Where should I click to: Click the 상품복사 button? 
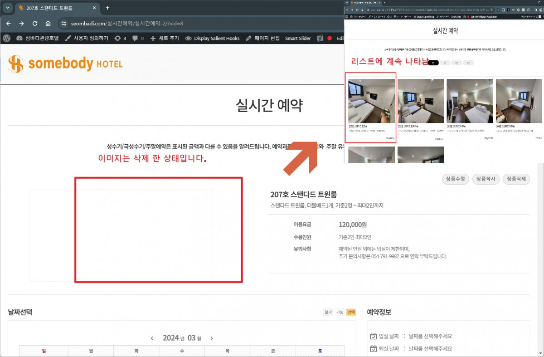[486, 179]
